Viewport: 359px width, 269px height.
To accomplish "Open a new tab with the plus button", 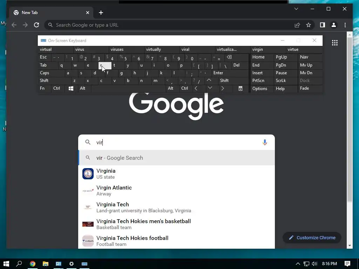I will [x=101, y=13].
